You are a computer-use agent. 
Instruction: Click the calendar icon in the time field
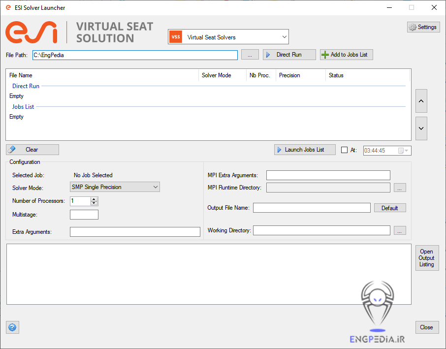click(x=401, y=151)
